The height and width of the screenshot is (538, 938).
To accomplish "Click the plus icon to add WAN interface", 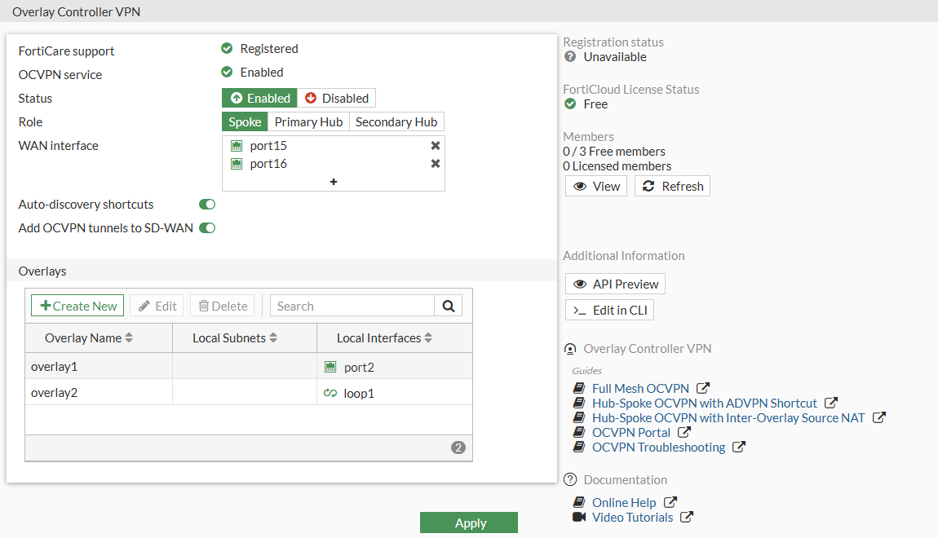I will (334, 182).
